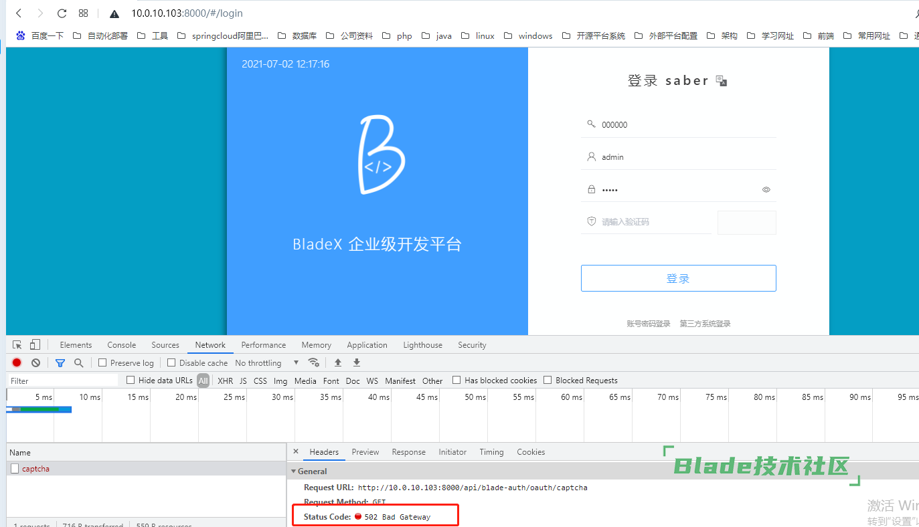Open the 数据库 bookmark folder
Image resolution: width=919 pixels, height=527 pixels.
coord(297,36)
